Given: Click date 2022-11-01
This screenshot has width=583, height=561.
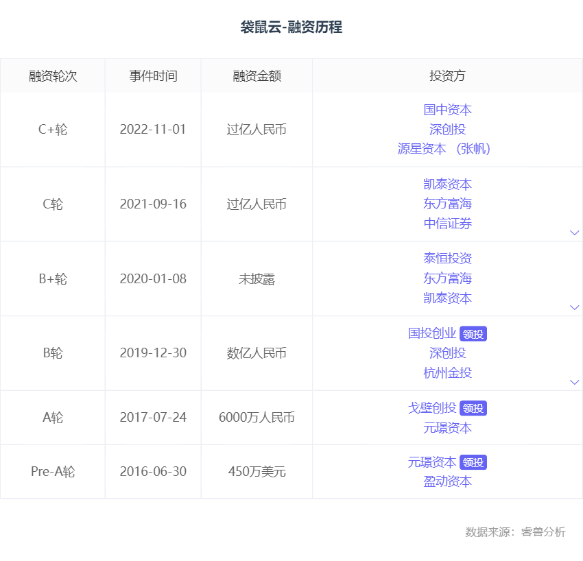Looking at the screenshot, I should click(153, 130).
